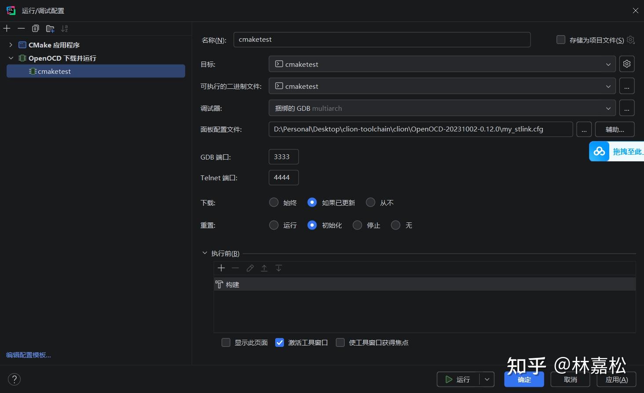The height and width of the screenshot is (393, 644).
Task: Expand CMake 应用程序 tree node
Action: tap(11, 45)
